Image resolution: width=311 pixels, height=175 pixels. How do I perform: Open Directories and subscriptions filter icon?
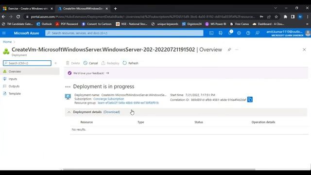tap(220, 33)
